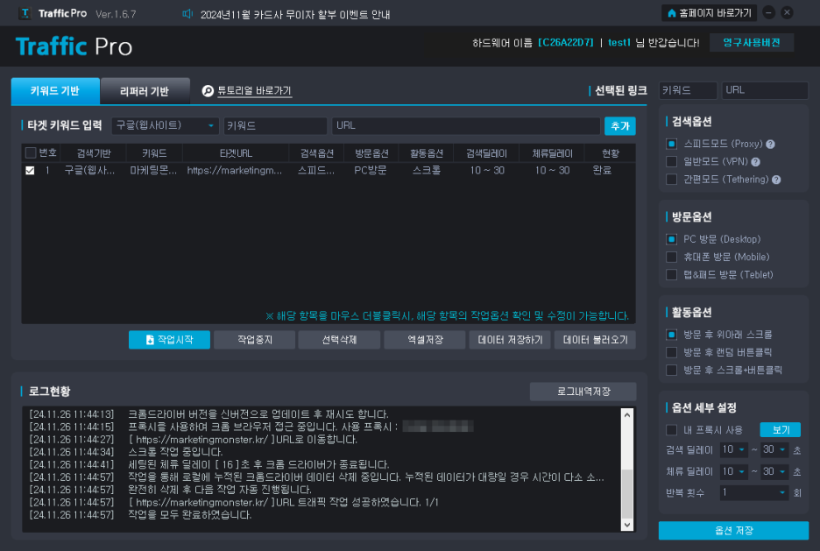Screen dimensions: 820x551
Task: Click the 검색딜레이 column header
Action: (486, 153)
